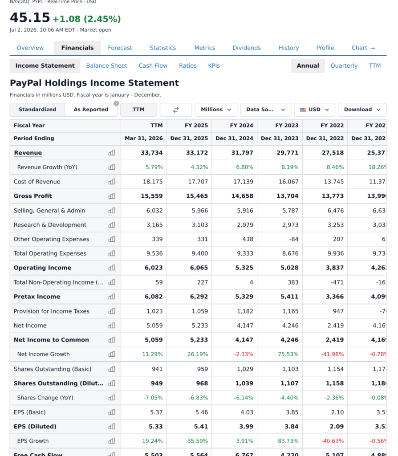Open the chart icon for Revenue row
Screen dimensions: 398x456
point(112,153)
